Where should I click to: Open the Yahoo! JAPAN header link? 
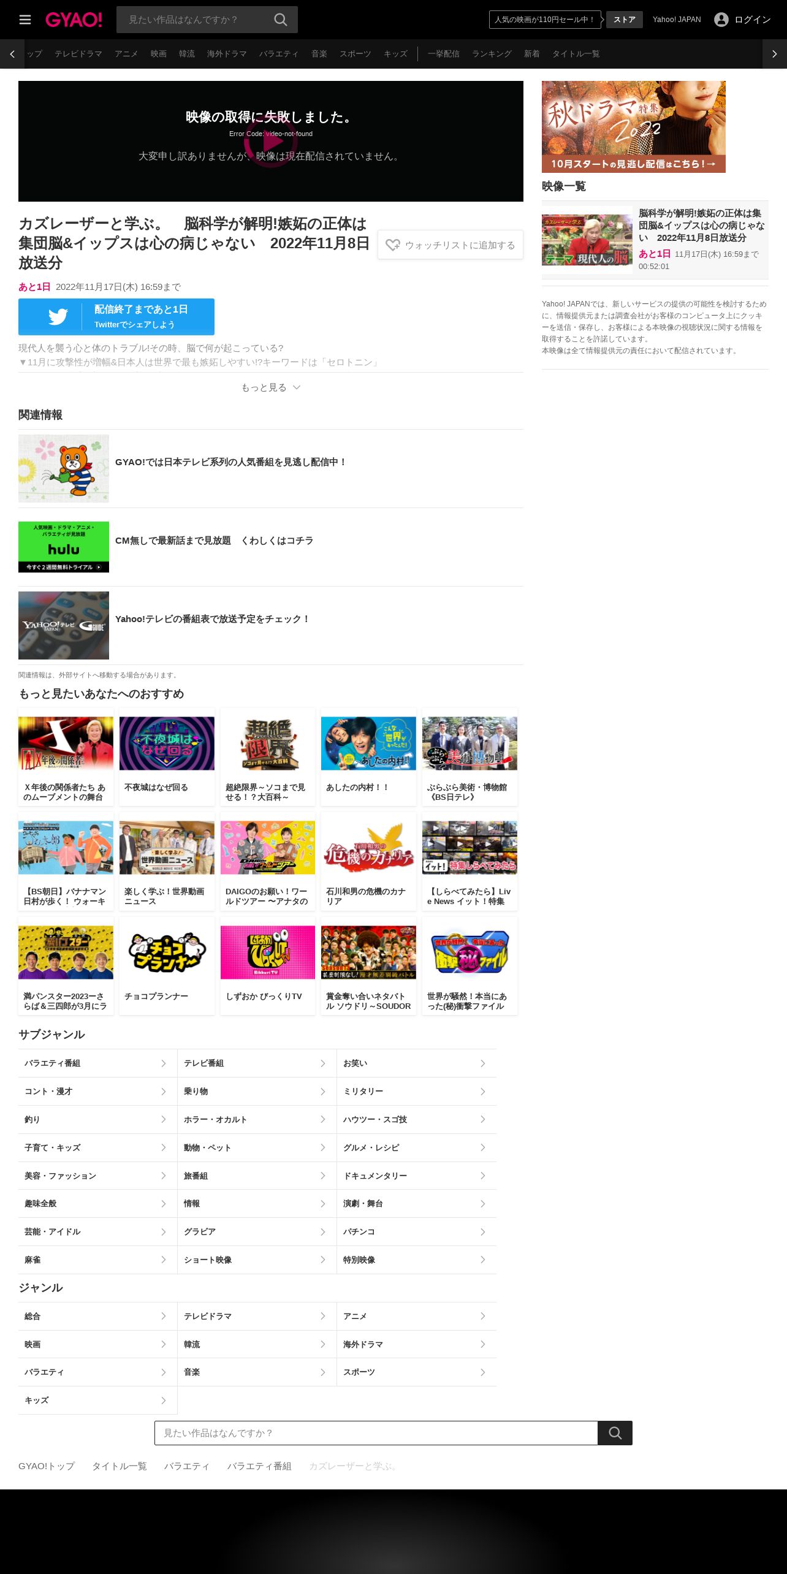(x=677, y=20)
